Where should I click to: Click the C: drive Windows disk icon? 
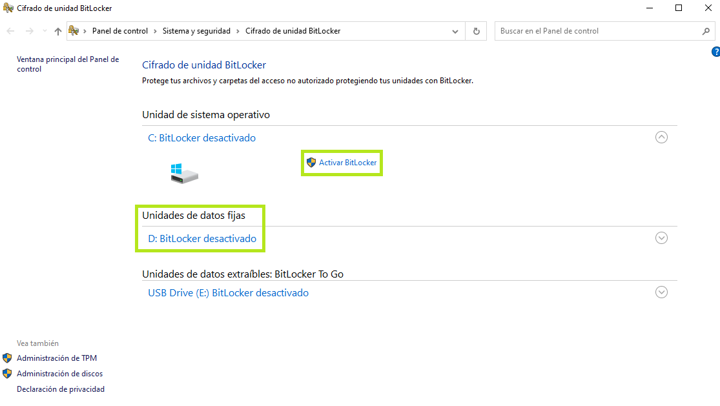[184, 173]
